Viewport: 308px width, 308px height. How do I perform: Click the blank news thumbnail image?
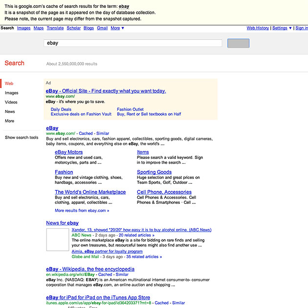pos(58,240)
